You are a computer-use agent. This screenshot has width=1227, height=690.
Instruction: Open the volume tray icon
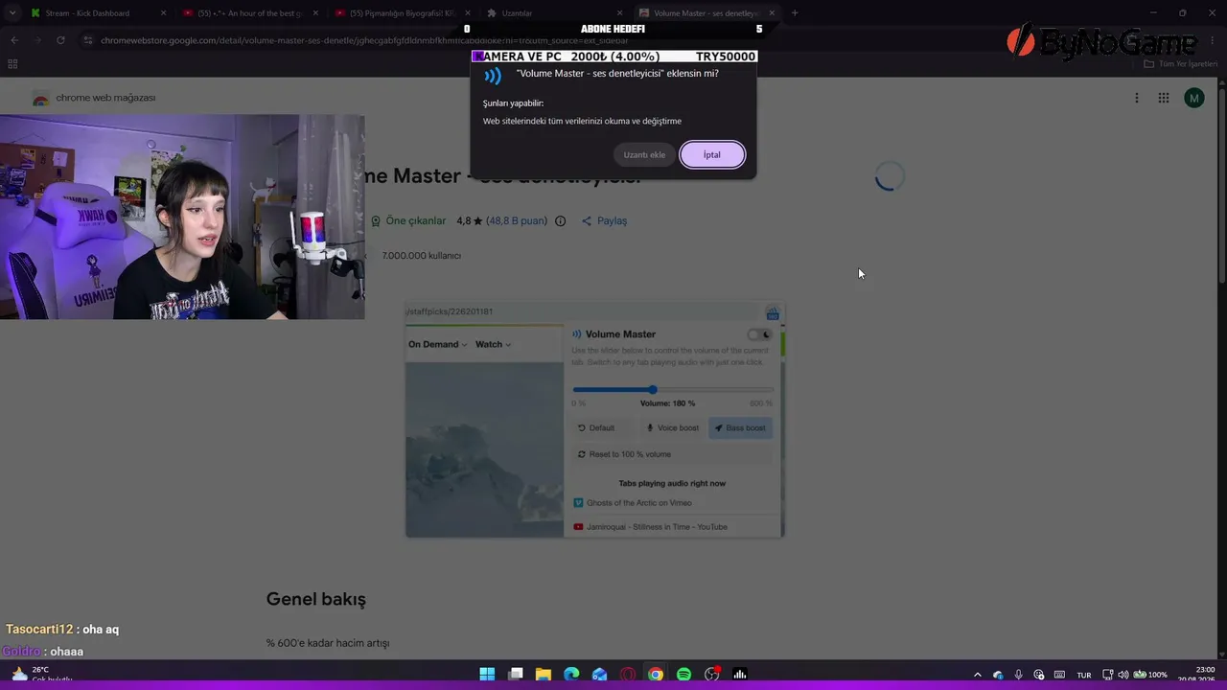point(1123,675)
